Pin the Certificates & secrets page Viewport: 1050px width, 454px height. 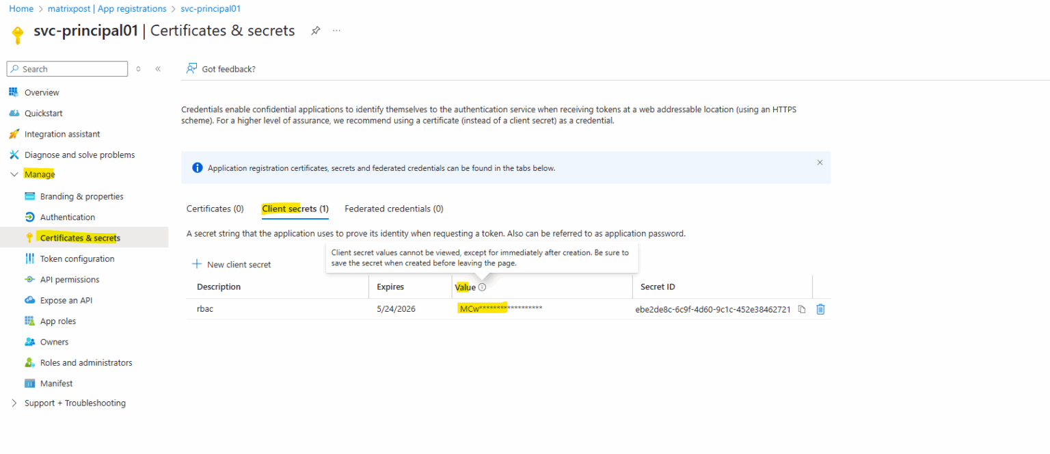315,30
